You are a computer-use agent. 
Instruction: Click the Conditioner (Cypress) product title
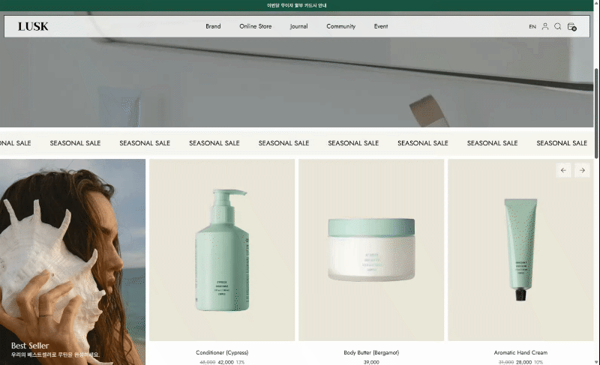pyautogui.click(x=222, y=352)
